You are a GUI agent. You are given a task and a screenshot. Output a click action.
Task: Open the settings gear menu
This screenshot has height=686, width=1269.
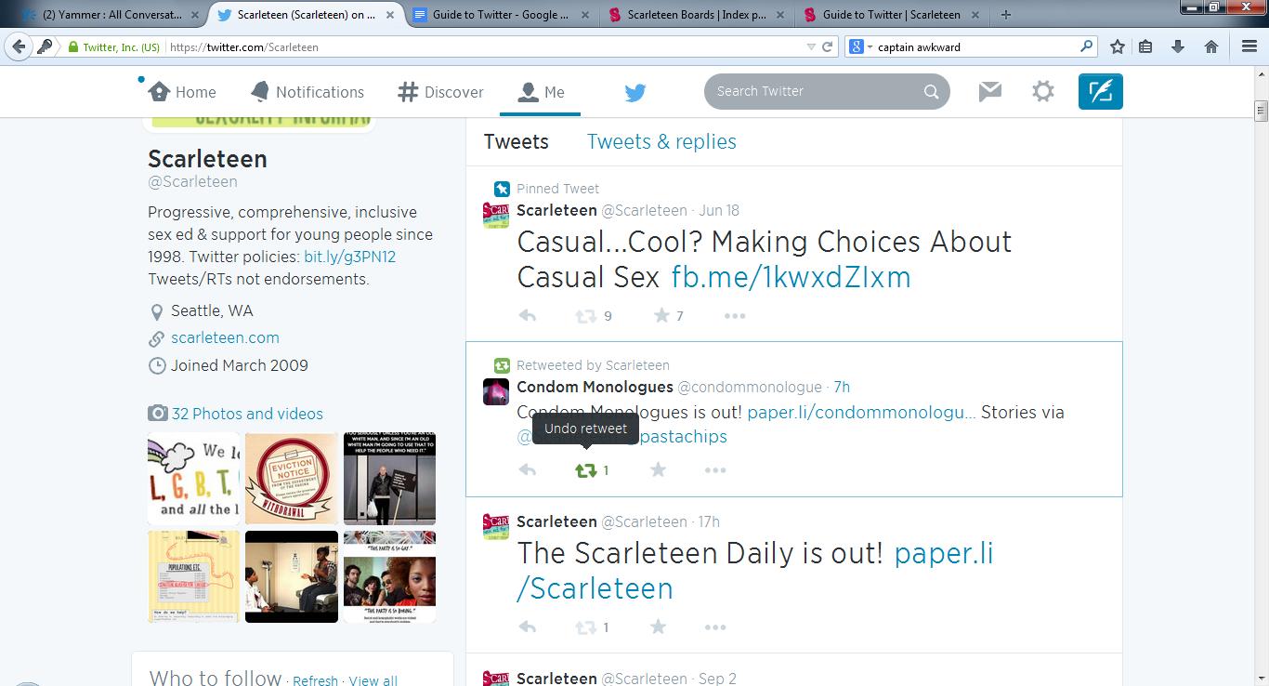coord(1043,91)
